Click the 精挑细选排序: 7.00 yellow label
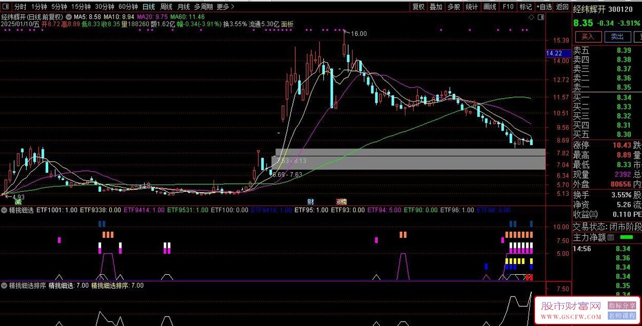This screenshot has height=326, width=642. click(117, 285)
